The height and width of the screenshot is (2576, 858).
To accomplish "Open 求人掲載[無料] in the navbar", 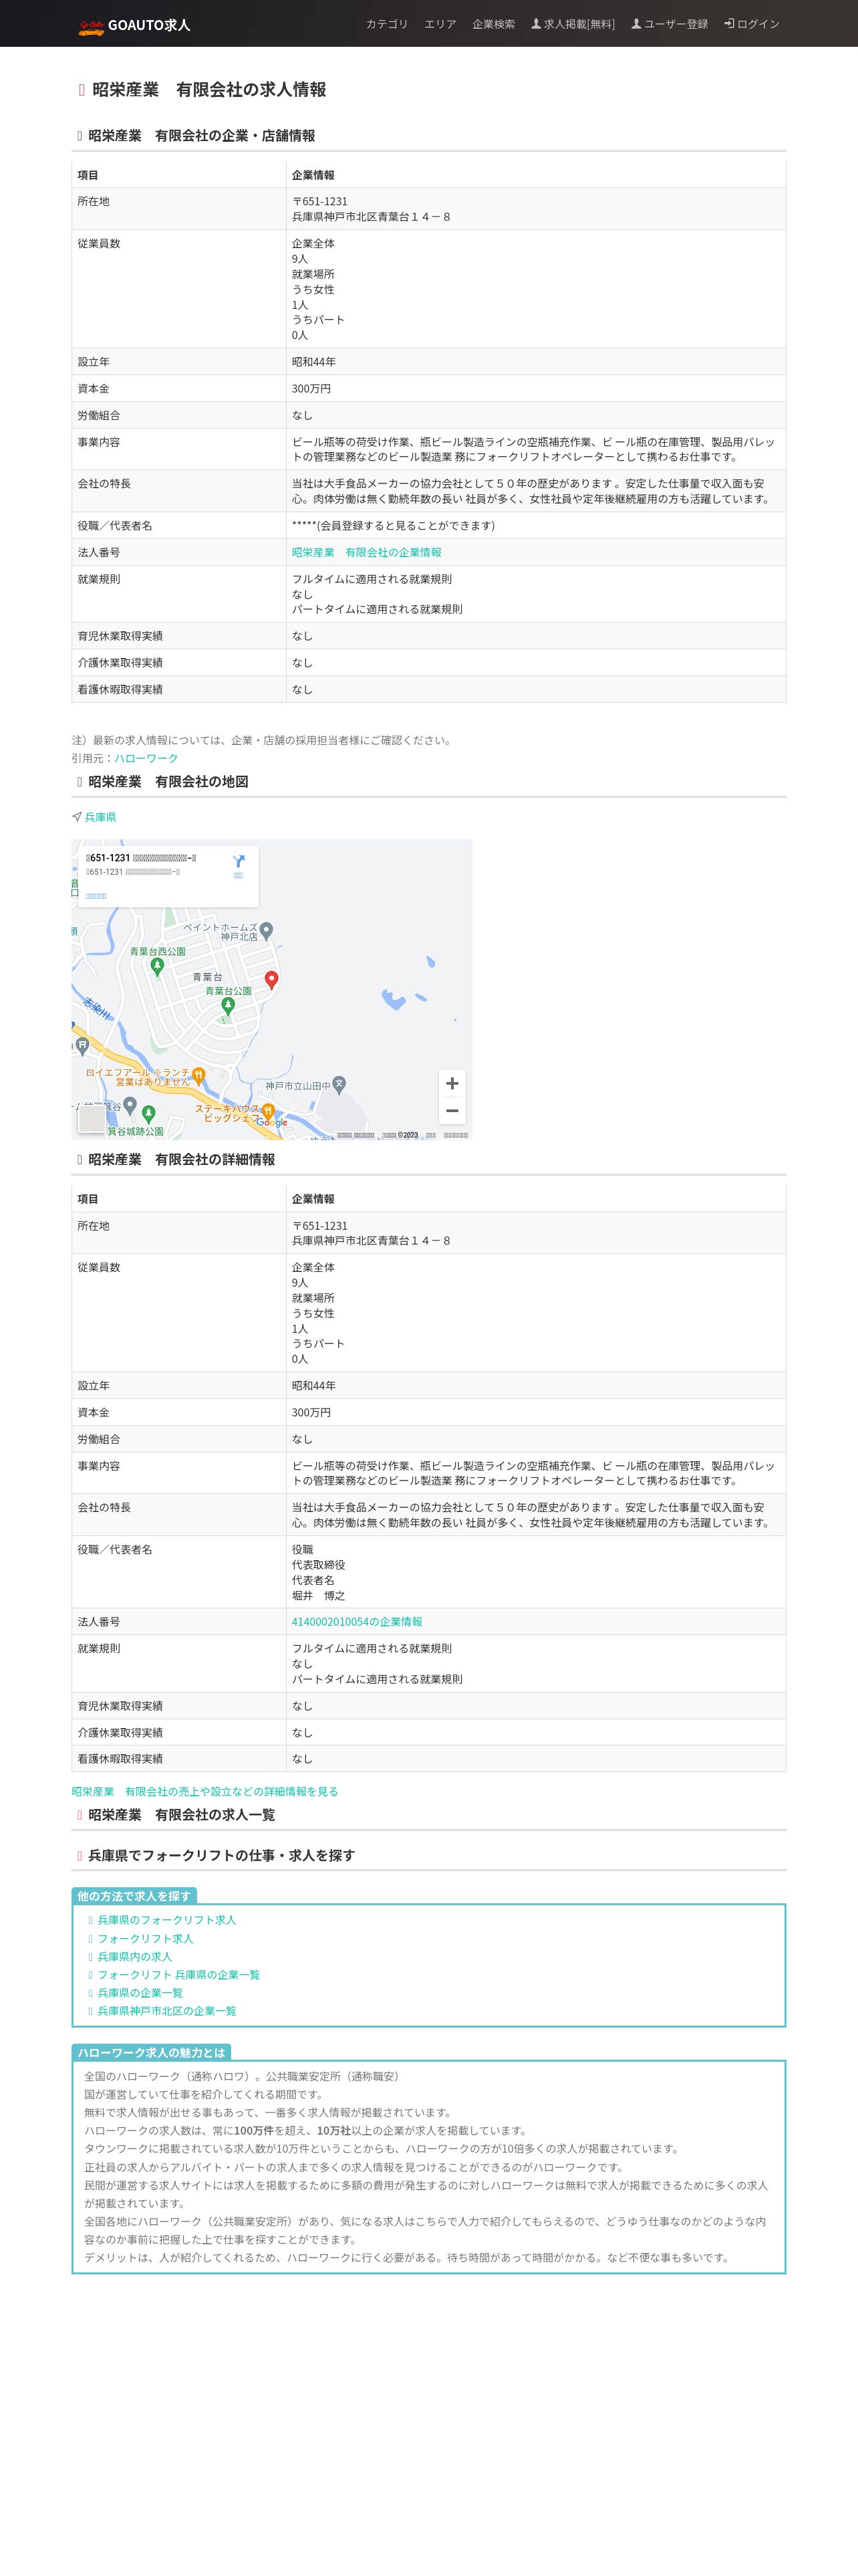I will tap(572, 24).
